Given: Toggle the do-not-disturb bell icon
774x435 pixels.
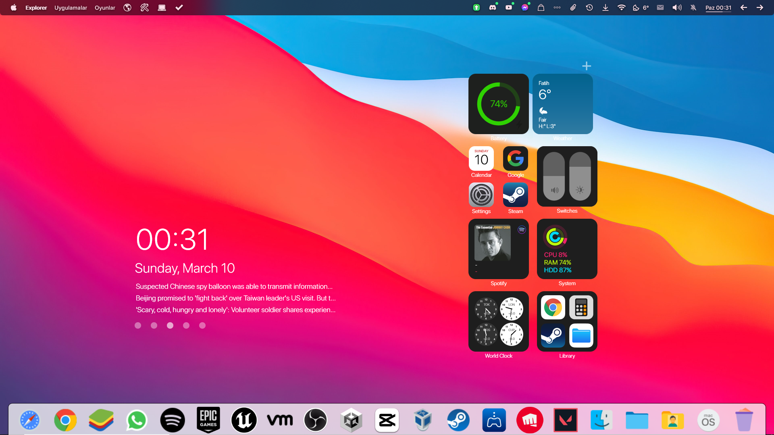Looking at the screenshot, I should tap(693, 8).
